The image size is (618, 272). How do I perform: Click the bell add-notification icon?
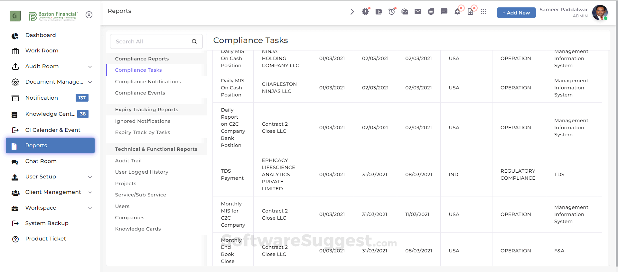pos(457,12)
